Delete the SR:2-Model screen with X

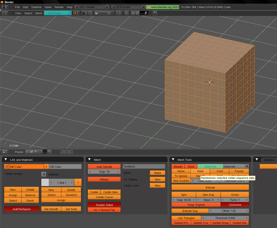(x=107, y=7)
